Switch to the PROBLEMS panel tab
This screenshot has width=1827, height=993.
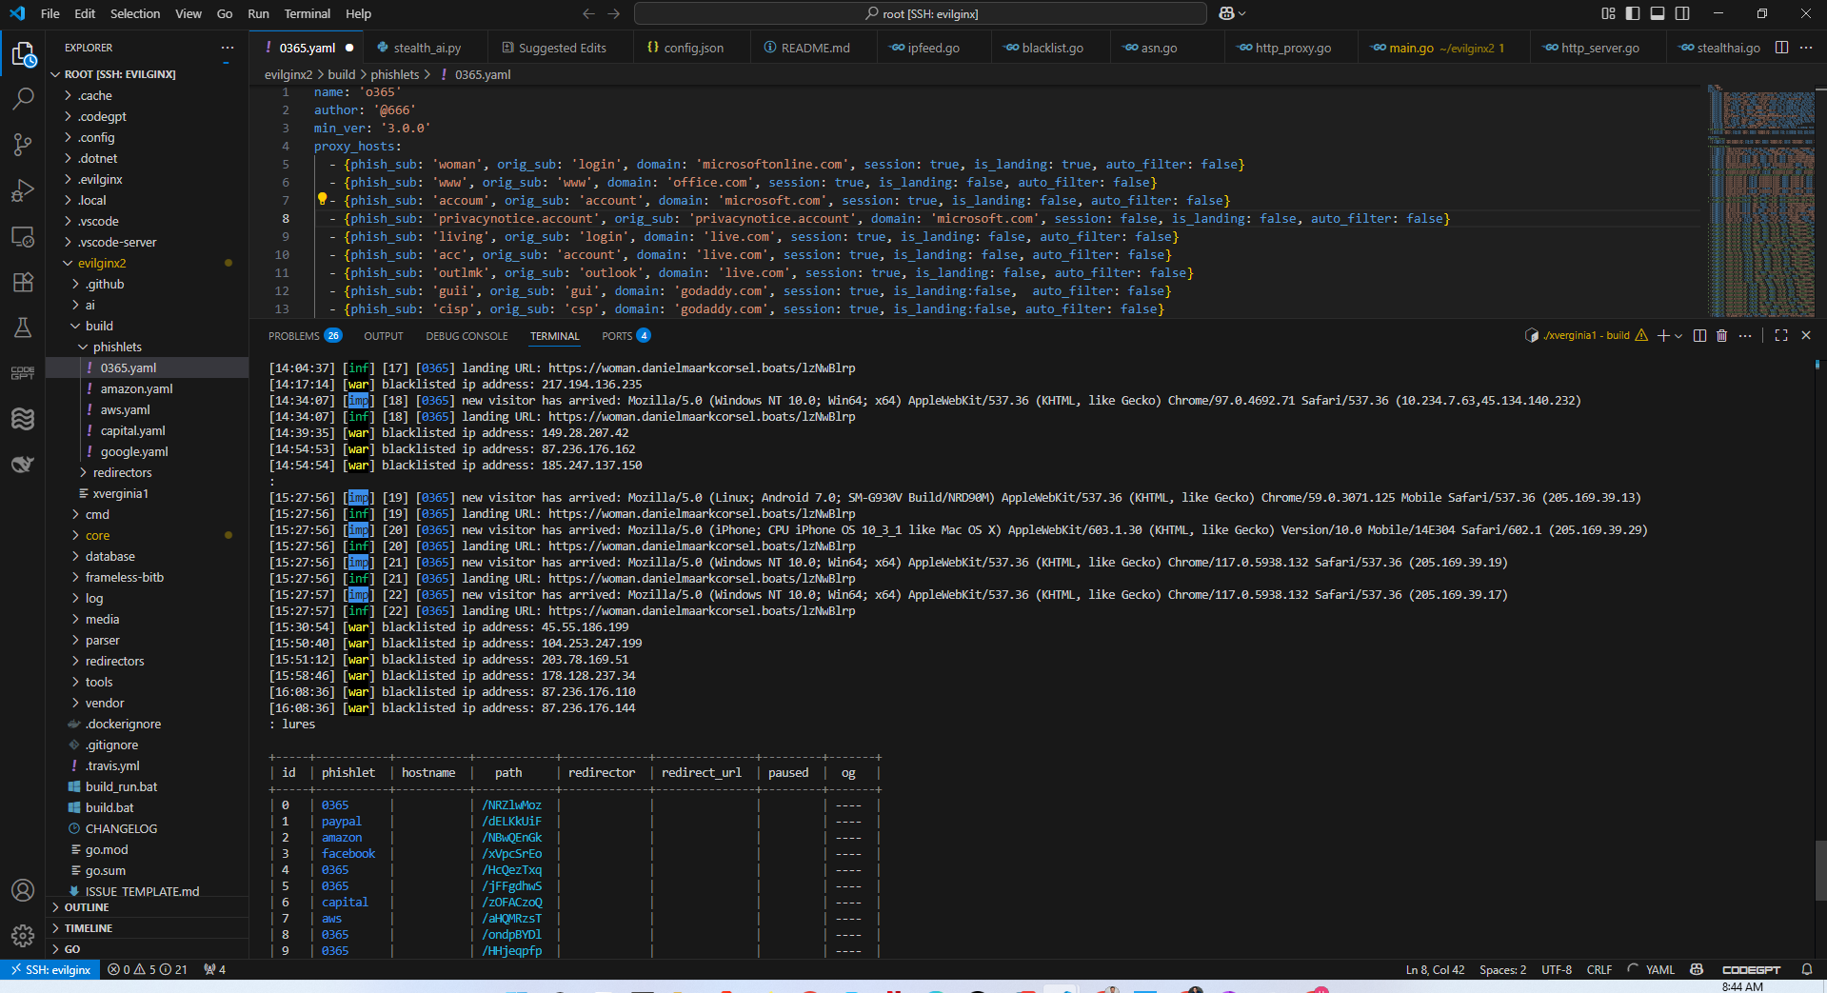click(x=305, y=336)
